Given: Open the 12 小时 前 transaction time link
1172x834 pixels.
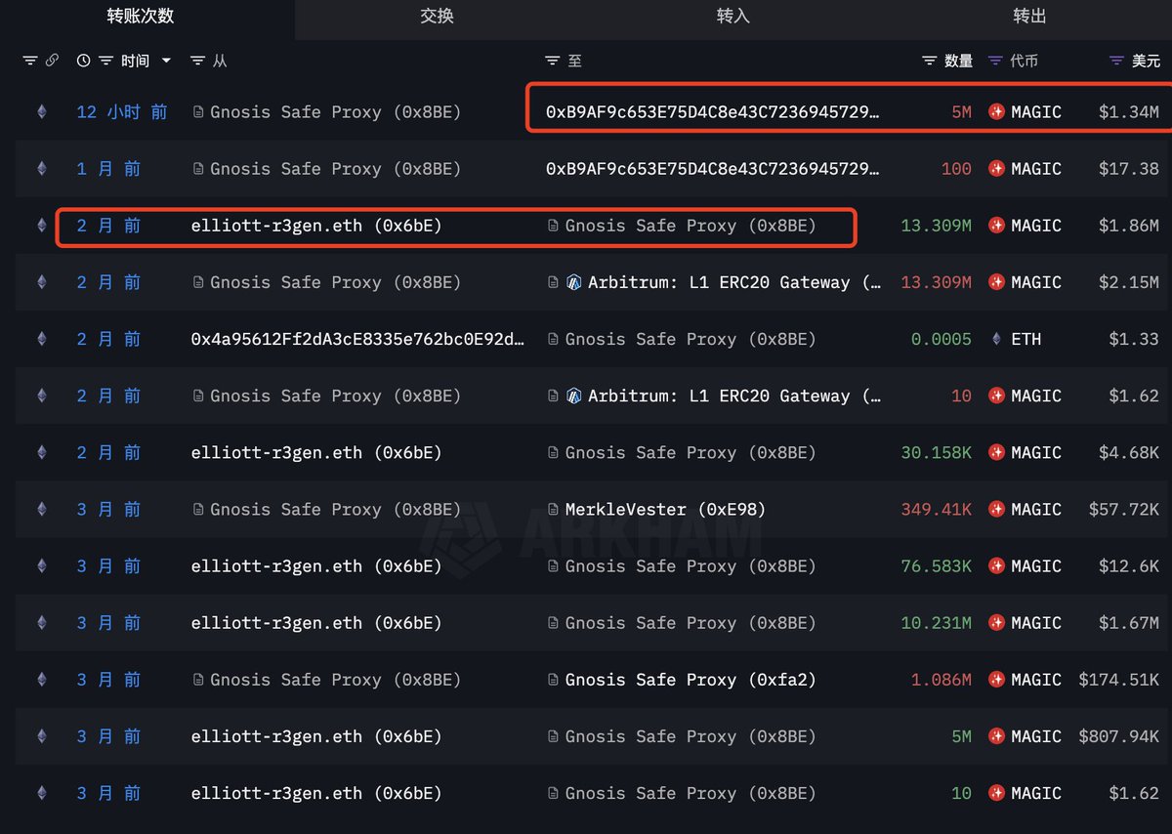Looking at the screenshot, I should click(x=122, y=112).
